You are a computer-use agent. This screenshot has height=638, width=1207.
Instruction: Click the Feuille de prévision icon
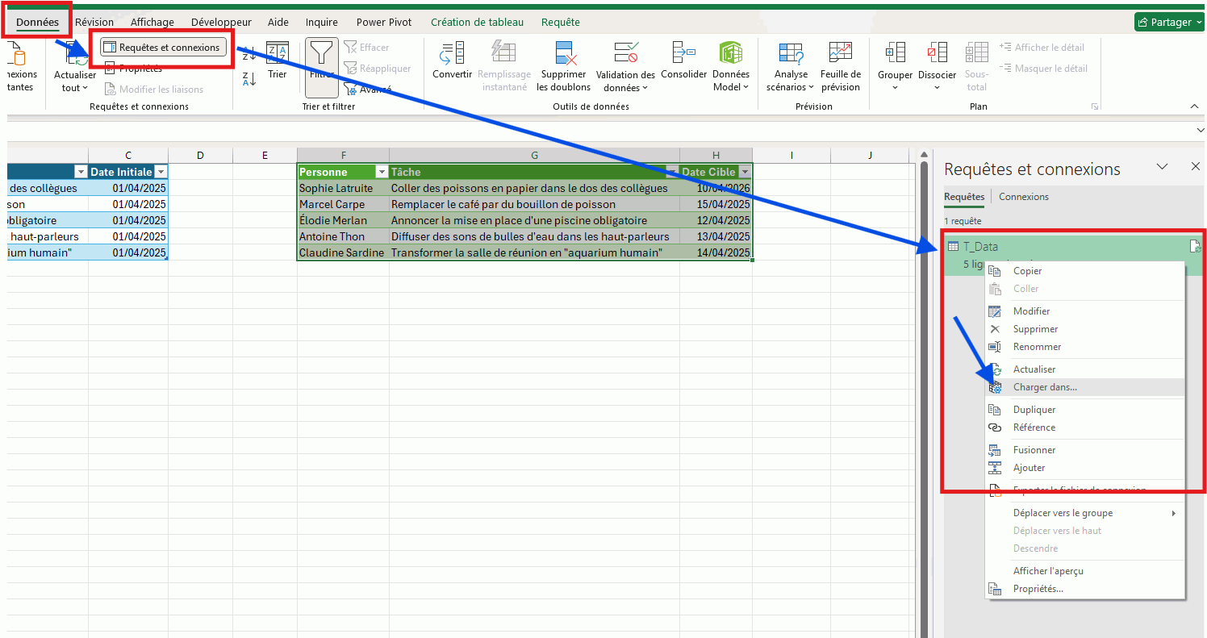840,54
